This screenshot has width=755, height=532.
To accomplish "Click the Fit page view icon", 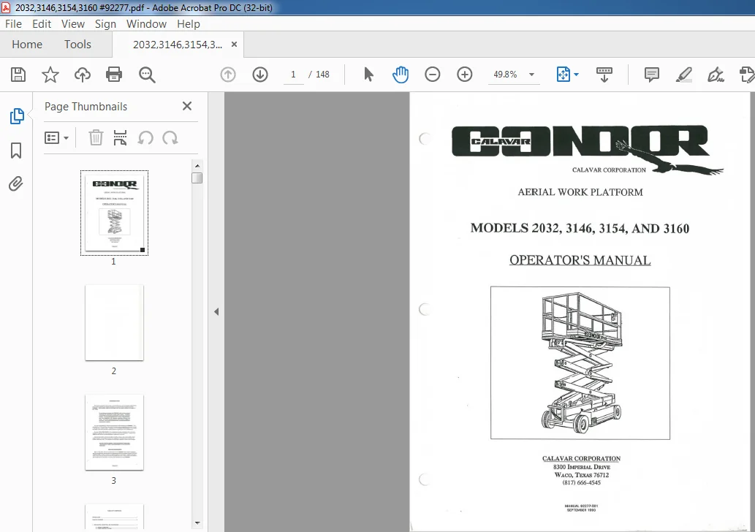I will 563,75.
